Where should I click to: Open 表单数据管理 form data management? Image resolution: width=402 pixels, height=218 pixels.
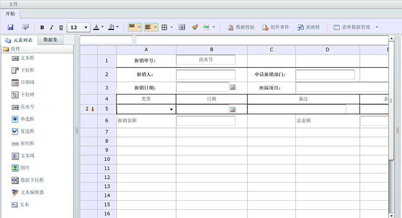(352, 27)
